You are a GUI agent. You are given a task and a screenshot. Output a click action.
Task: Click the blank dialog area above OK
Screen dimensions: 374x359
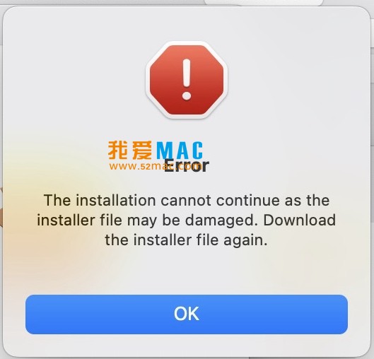click(x=187, y=272)
